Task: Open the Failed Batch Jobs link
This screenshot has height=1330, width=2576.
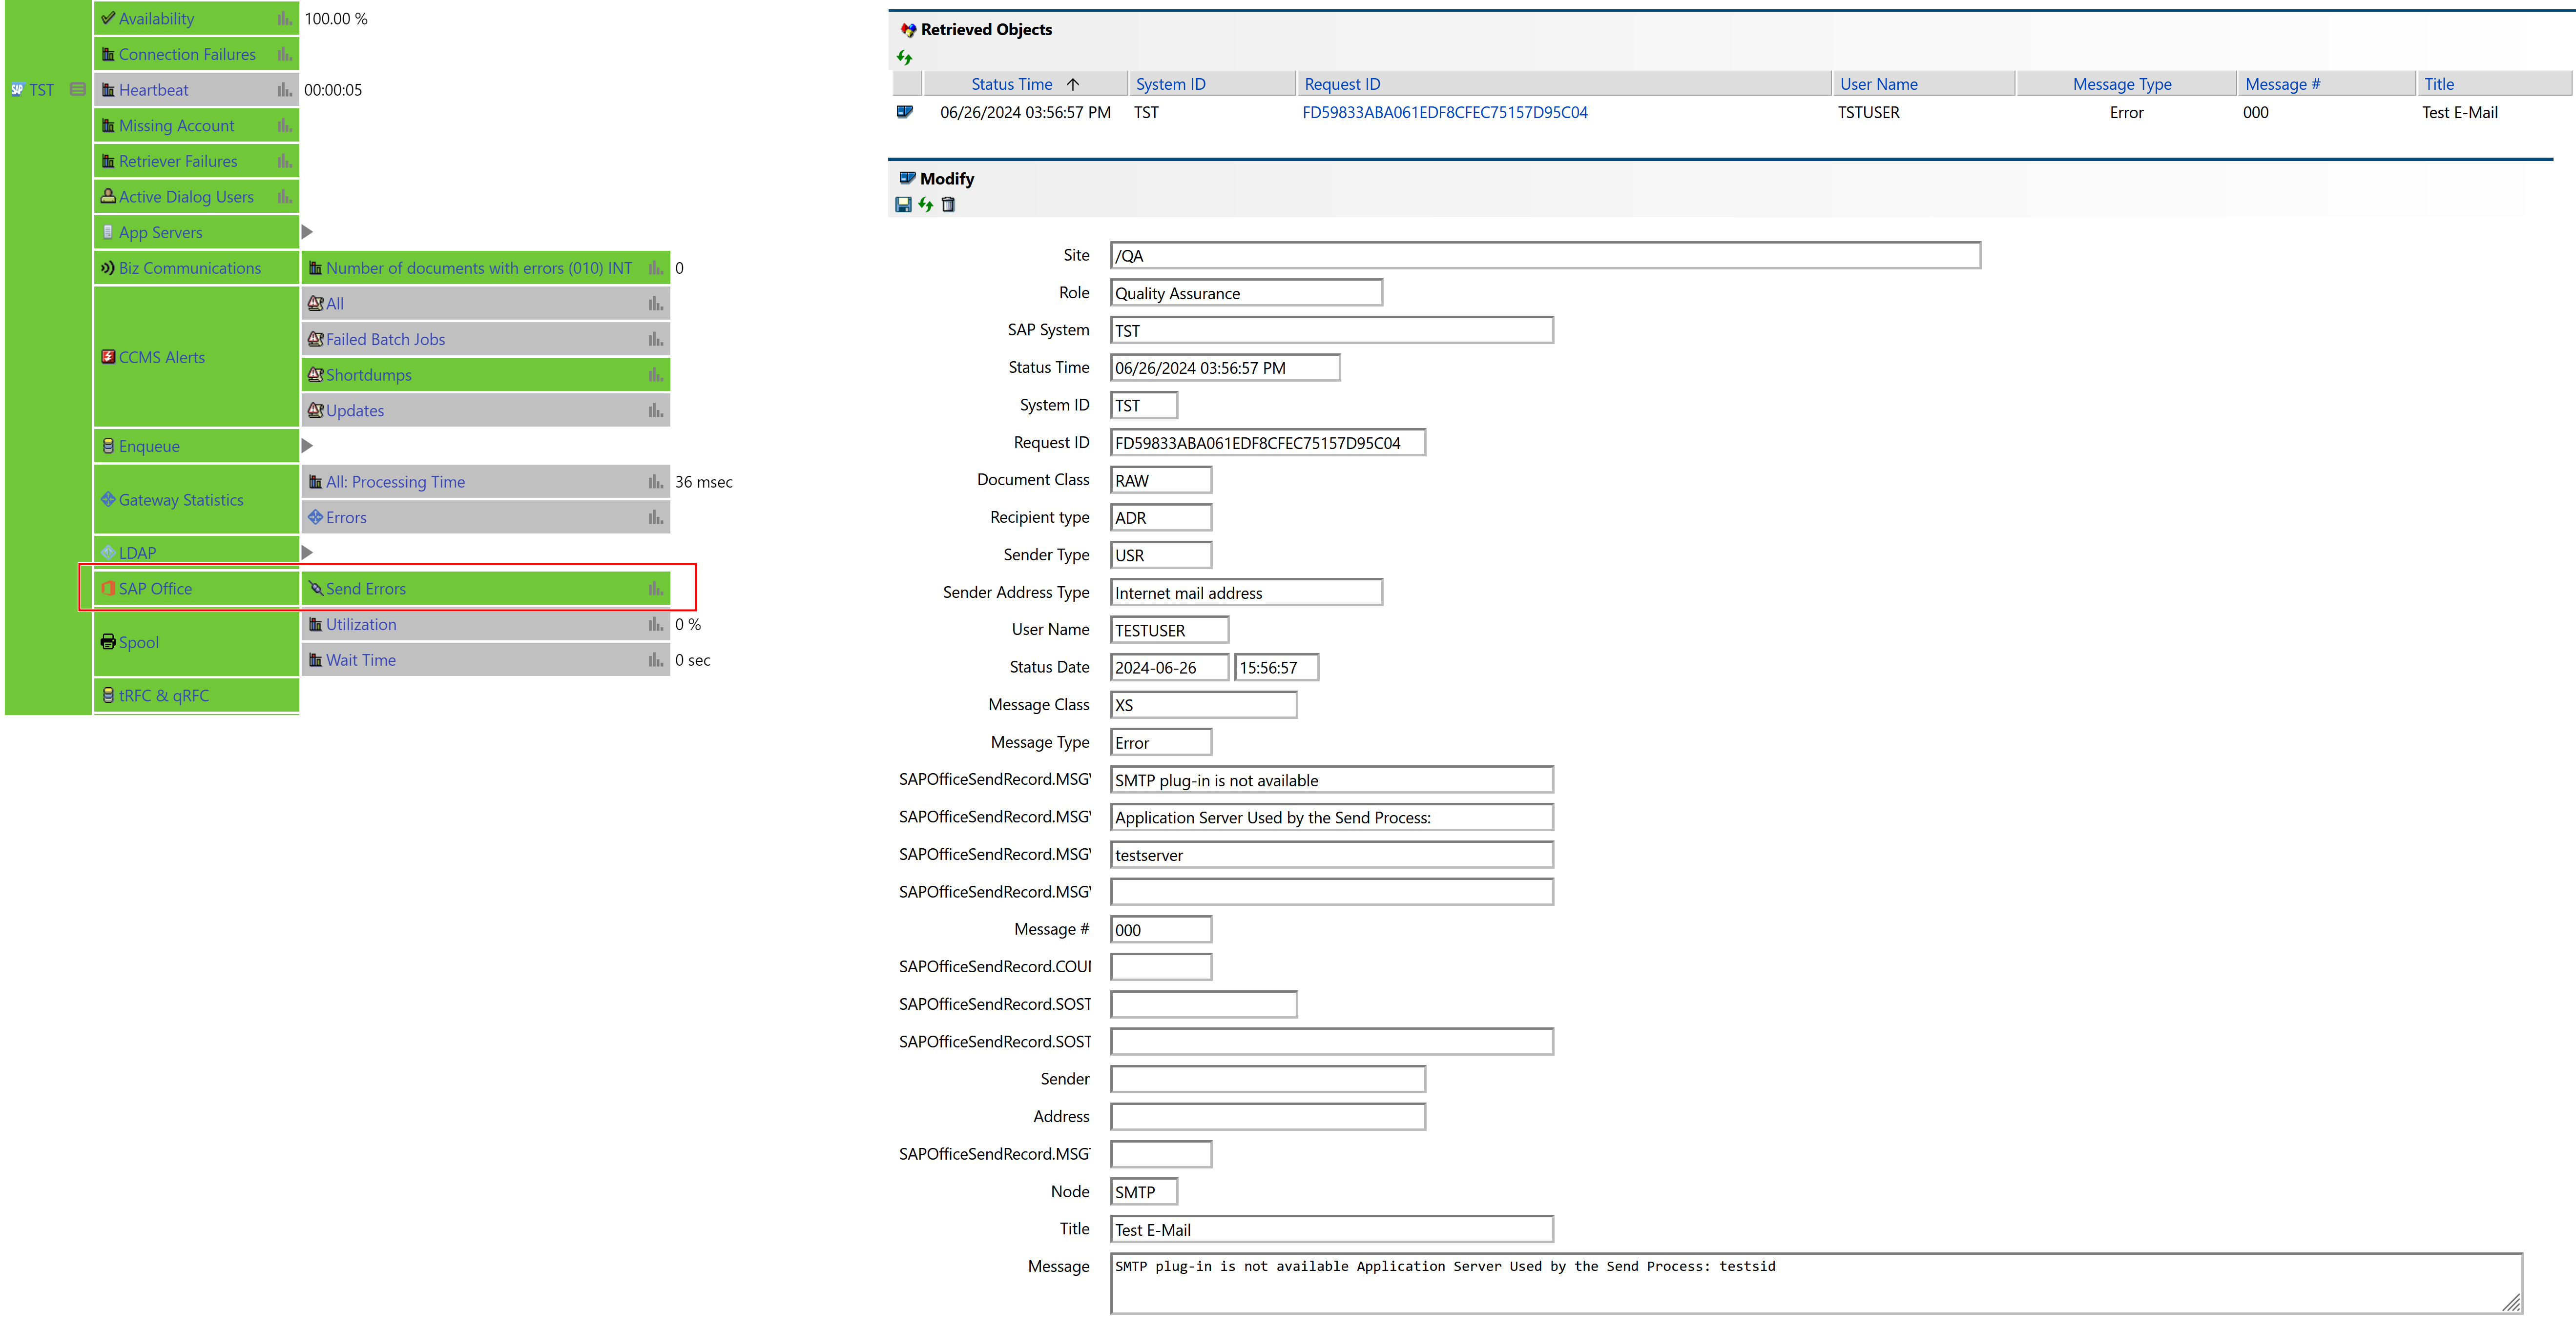Action: (x=385, y=340)
